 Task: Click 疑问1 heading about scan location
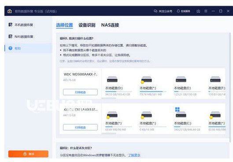click(x=77, y=38)
